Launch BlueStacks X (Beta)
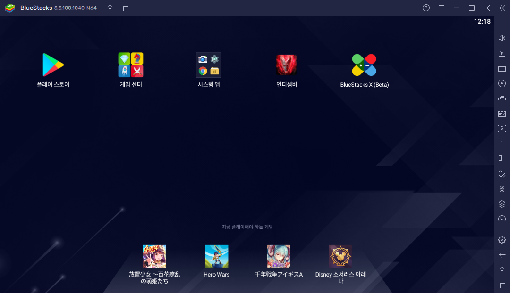The image size is (510, 293). 364,65
